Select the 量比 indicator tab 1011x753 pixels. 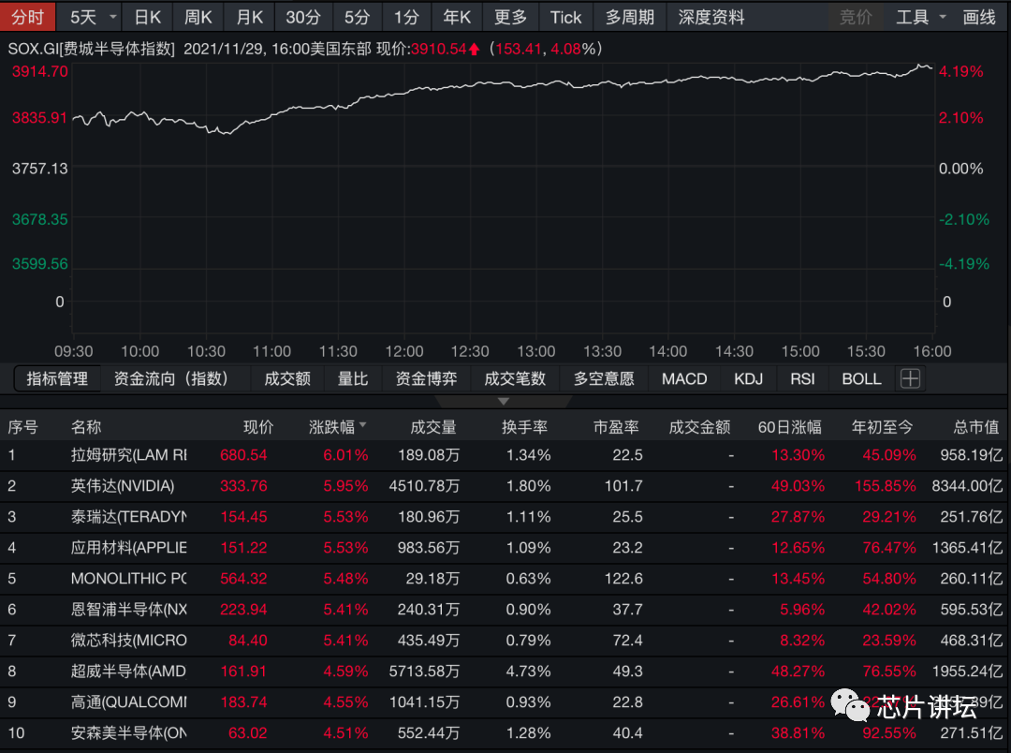pos(353,378)
